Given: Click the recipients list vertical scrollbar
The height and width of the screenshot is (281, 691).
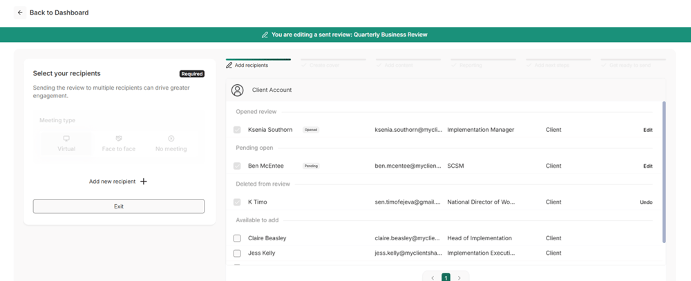Looking at the screenshot, I should coord(663,172).
